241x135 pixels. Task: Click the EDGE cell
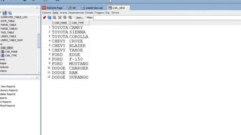point(79,55)
